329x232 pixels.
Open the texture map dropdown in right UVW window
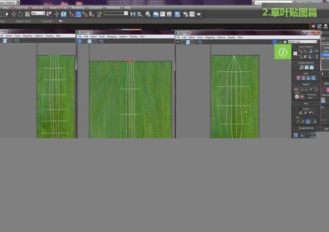coord(302,42)
